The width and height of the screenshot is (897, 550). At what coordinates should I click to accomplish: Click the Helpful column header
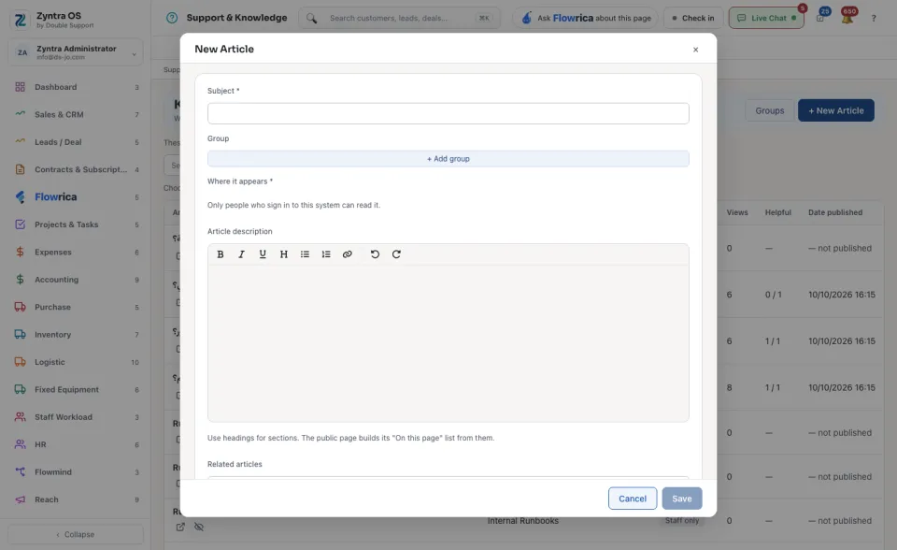[x=778, y=212]
